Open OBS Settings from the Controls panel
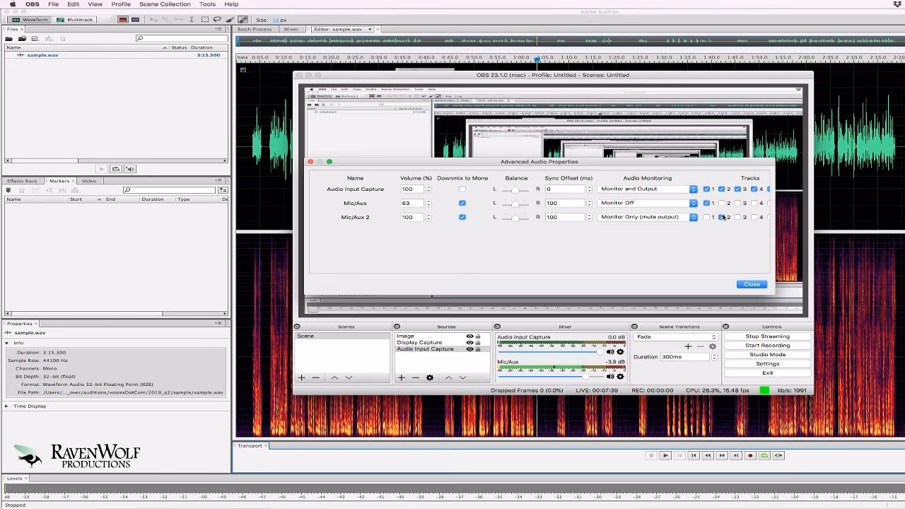This screenshot has width=905, height=509. click(x=767, y=364)
